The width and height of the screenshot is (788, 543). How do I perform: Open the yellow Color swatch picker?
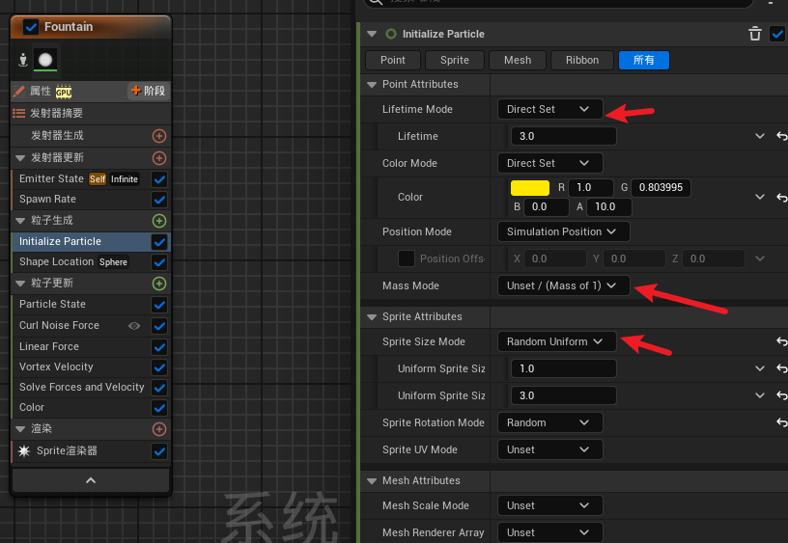click(x=530, y=188)
